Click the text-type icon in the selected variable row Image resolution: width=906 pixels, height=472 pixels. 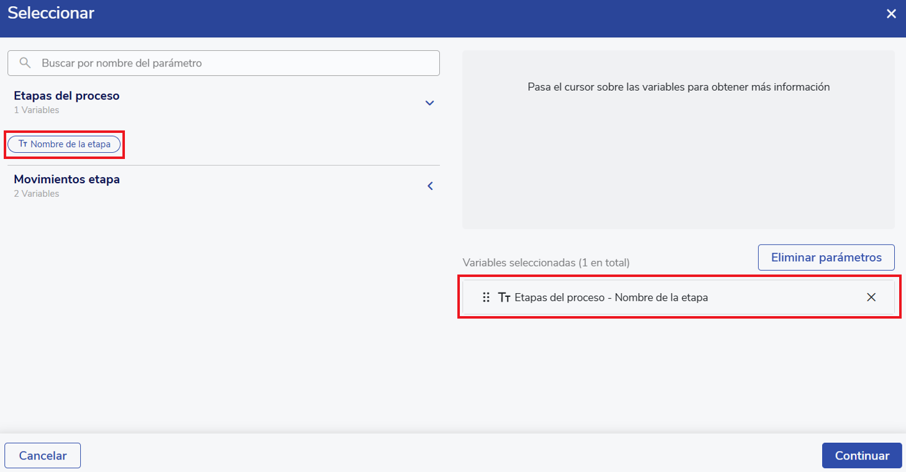click(x=504, y=297)
